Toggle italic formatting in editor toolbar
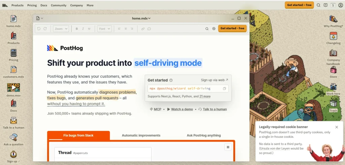 [83, 29]
